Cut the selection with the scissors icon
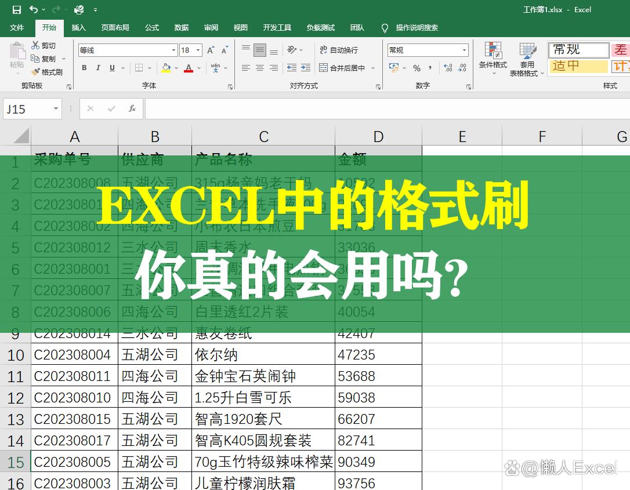This screenshot has width=630, height=490. (44, 45)
